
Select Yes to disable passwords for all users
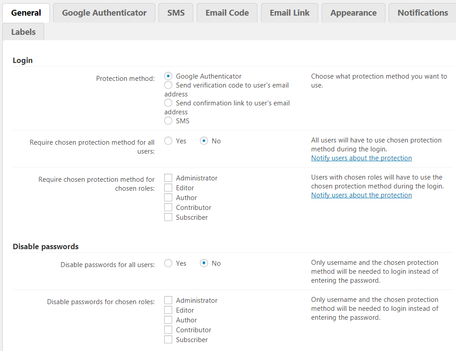pos(168,263)
